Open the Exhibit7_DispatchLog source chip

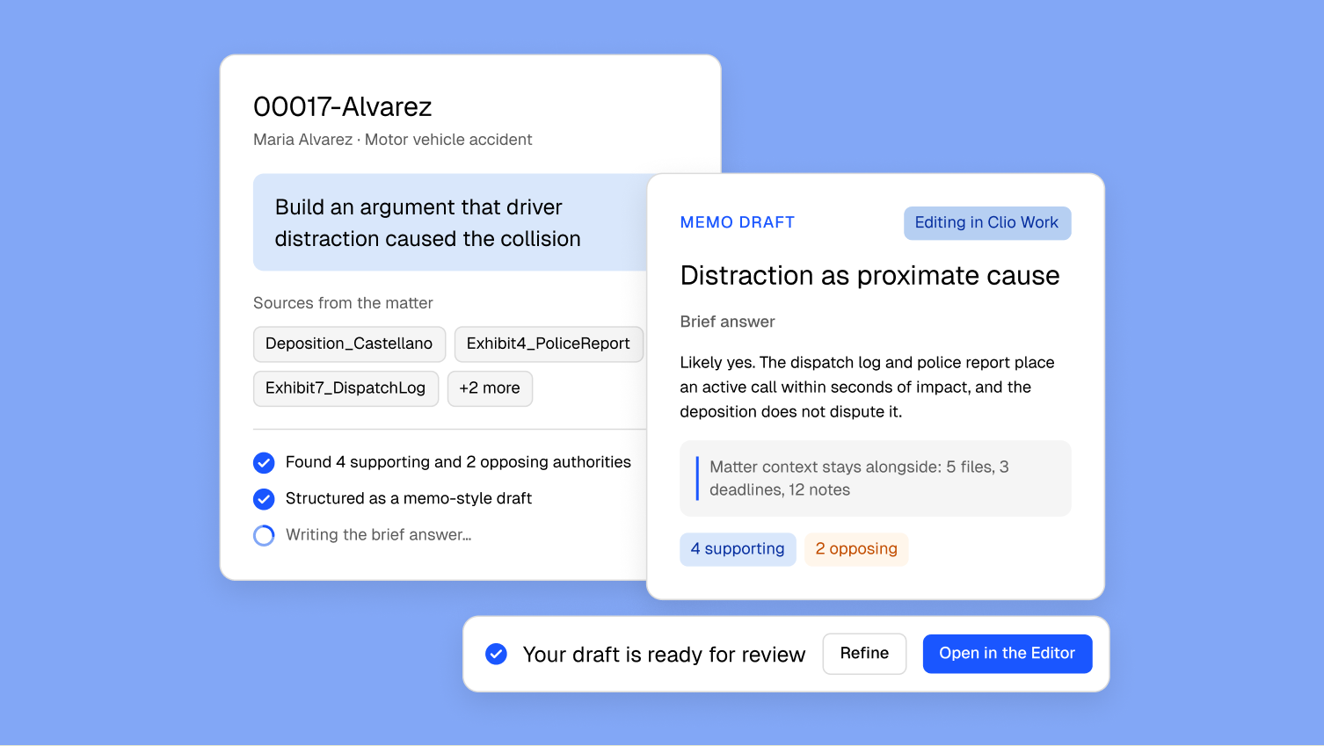(346, 388)
